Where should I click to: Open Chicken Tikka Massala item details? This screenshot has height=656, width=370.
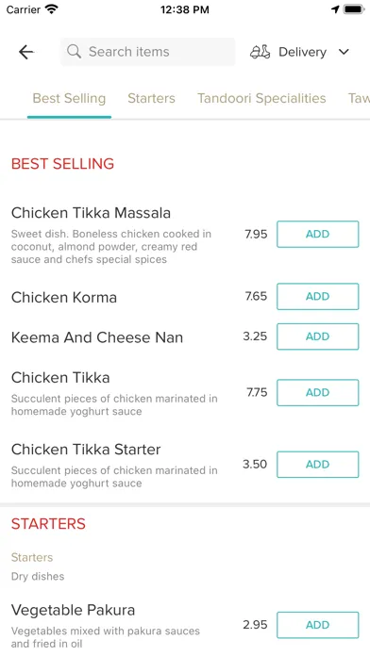click(91, 213)
